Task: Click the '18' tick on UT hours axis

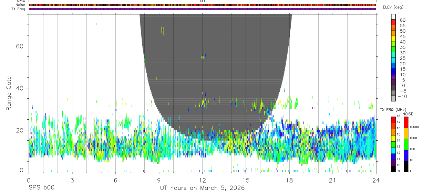Action: [289, 181]
